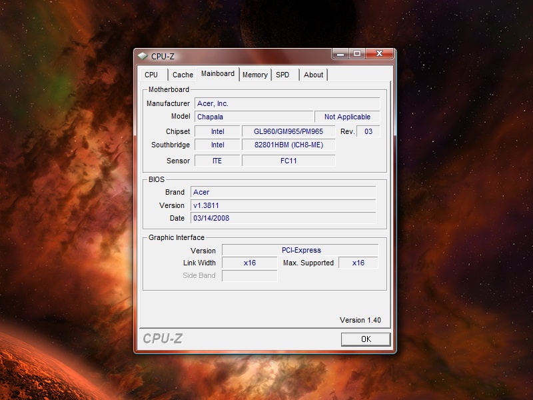Click the Model field 'Chapala'
Viewport: 533px width, 400px height.
click(x=254, y=117)
